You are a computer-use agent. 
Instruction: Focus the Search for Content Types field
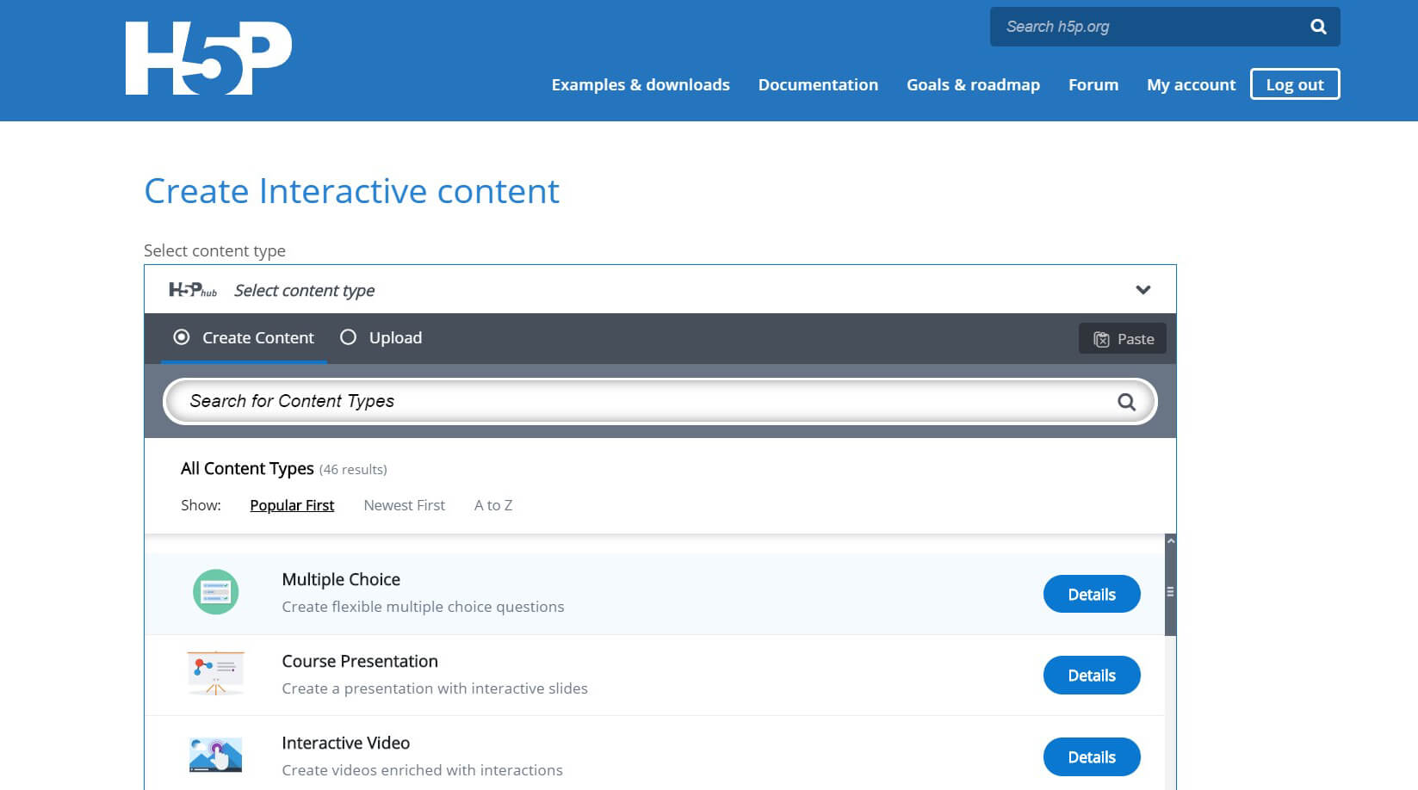pos(660,401)
